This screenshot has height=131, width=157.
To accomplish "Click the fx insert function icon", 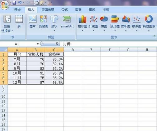I will pyautogui.click(x=57, y=44).
